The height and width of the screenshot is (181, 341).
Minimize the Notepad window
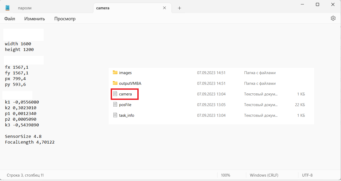click(x=302, y=4)
